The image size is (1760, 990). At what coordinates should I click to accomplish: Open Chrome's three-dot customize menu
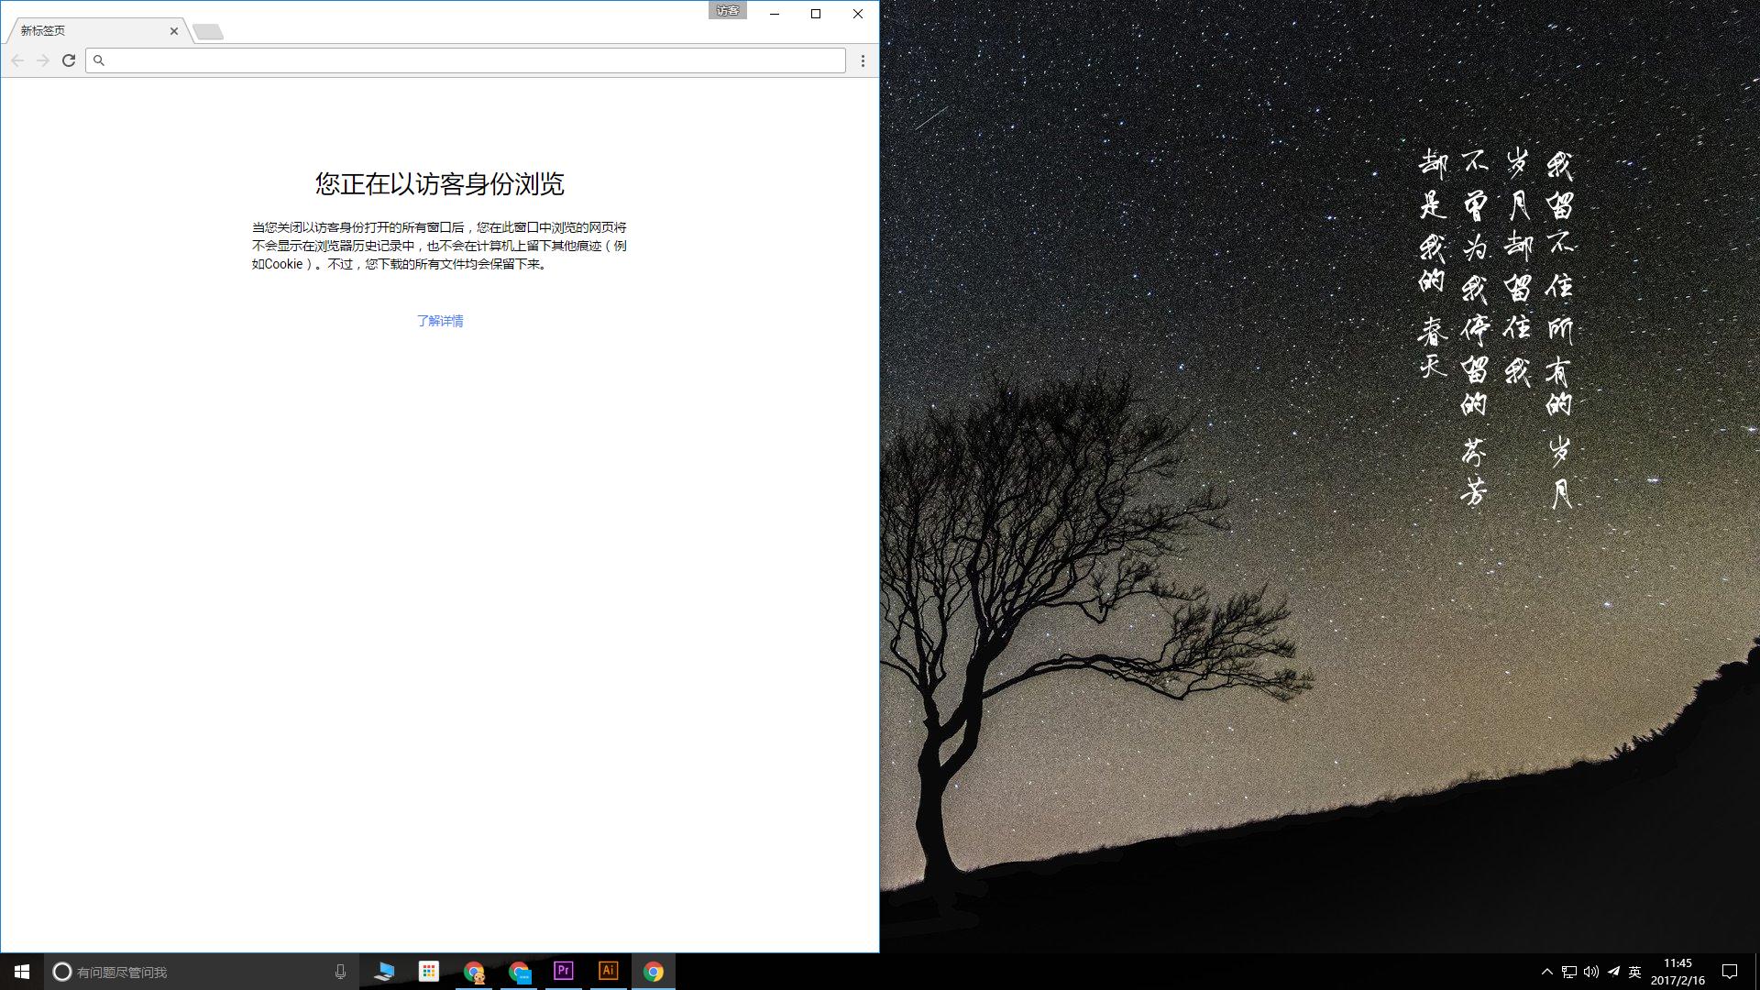pos(862,60)
